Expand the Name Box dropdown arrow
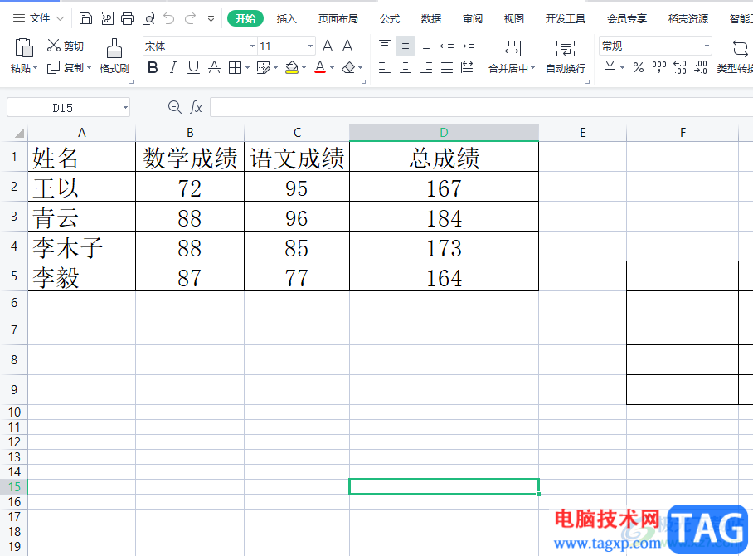Image resolution: width=753 pixels, height=556 pixels. pos(125,107)
